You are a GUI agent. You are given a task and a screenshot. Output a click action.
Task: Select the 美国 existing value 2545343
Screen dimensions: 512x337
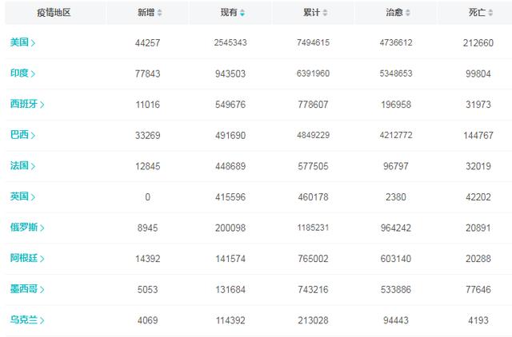coord(230,42)
